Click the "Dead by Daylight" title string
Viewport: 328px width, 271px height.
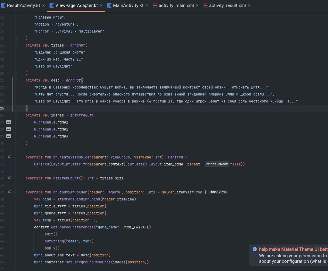(x=53, y=66)
